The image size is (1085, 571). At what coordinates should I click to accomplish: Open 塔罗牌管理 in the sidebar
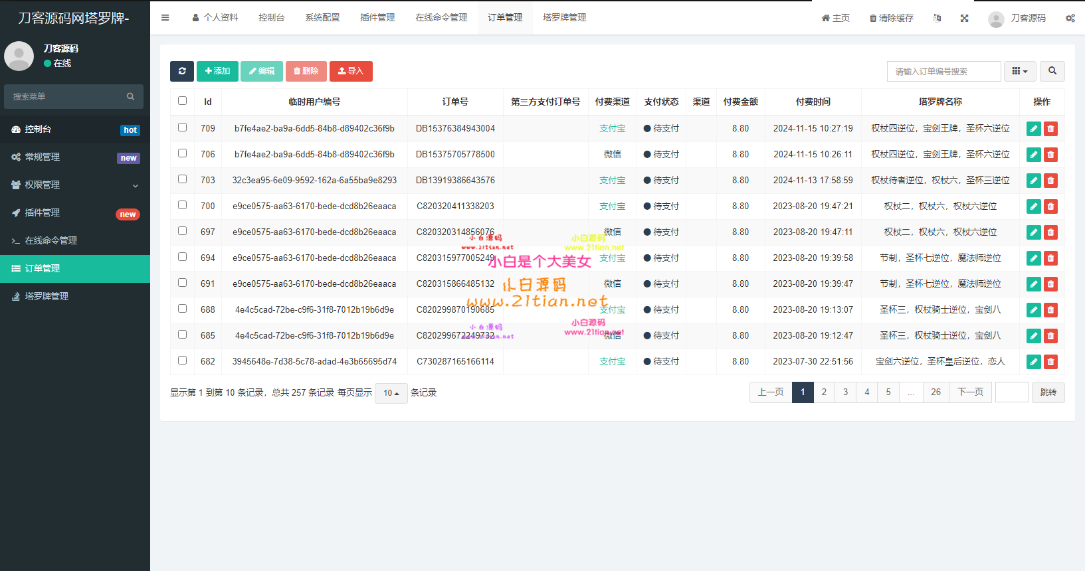(75, 296)
